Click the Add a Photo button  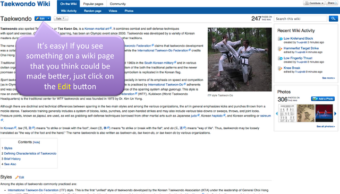point(323,99)
